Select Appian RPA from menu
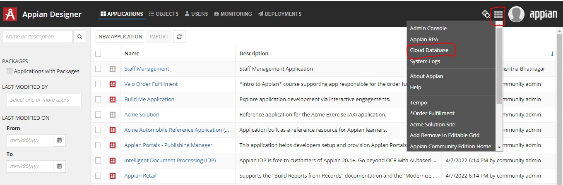This screenshot has width=563, height=185. 424,40
